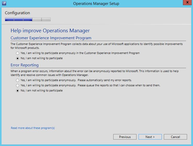Click the Operations Manager Setup title bar icon
The image size is (193, 146).
pos(4,4)
